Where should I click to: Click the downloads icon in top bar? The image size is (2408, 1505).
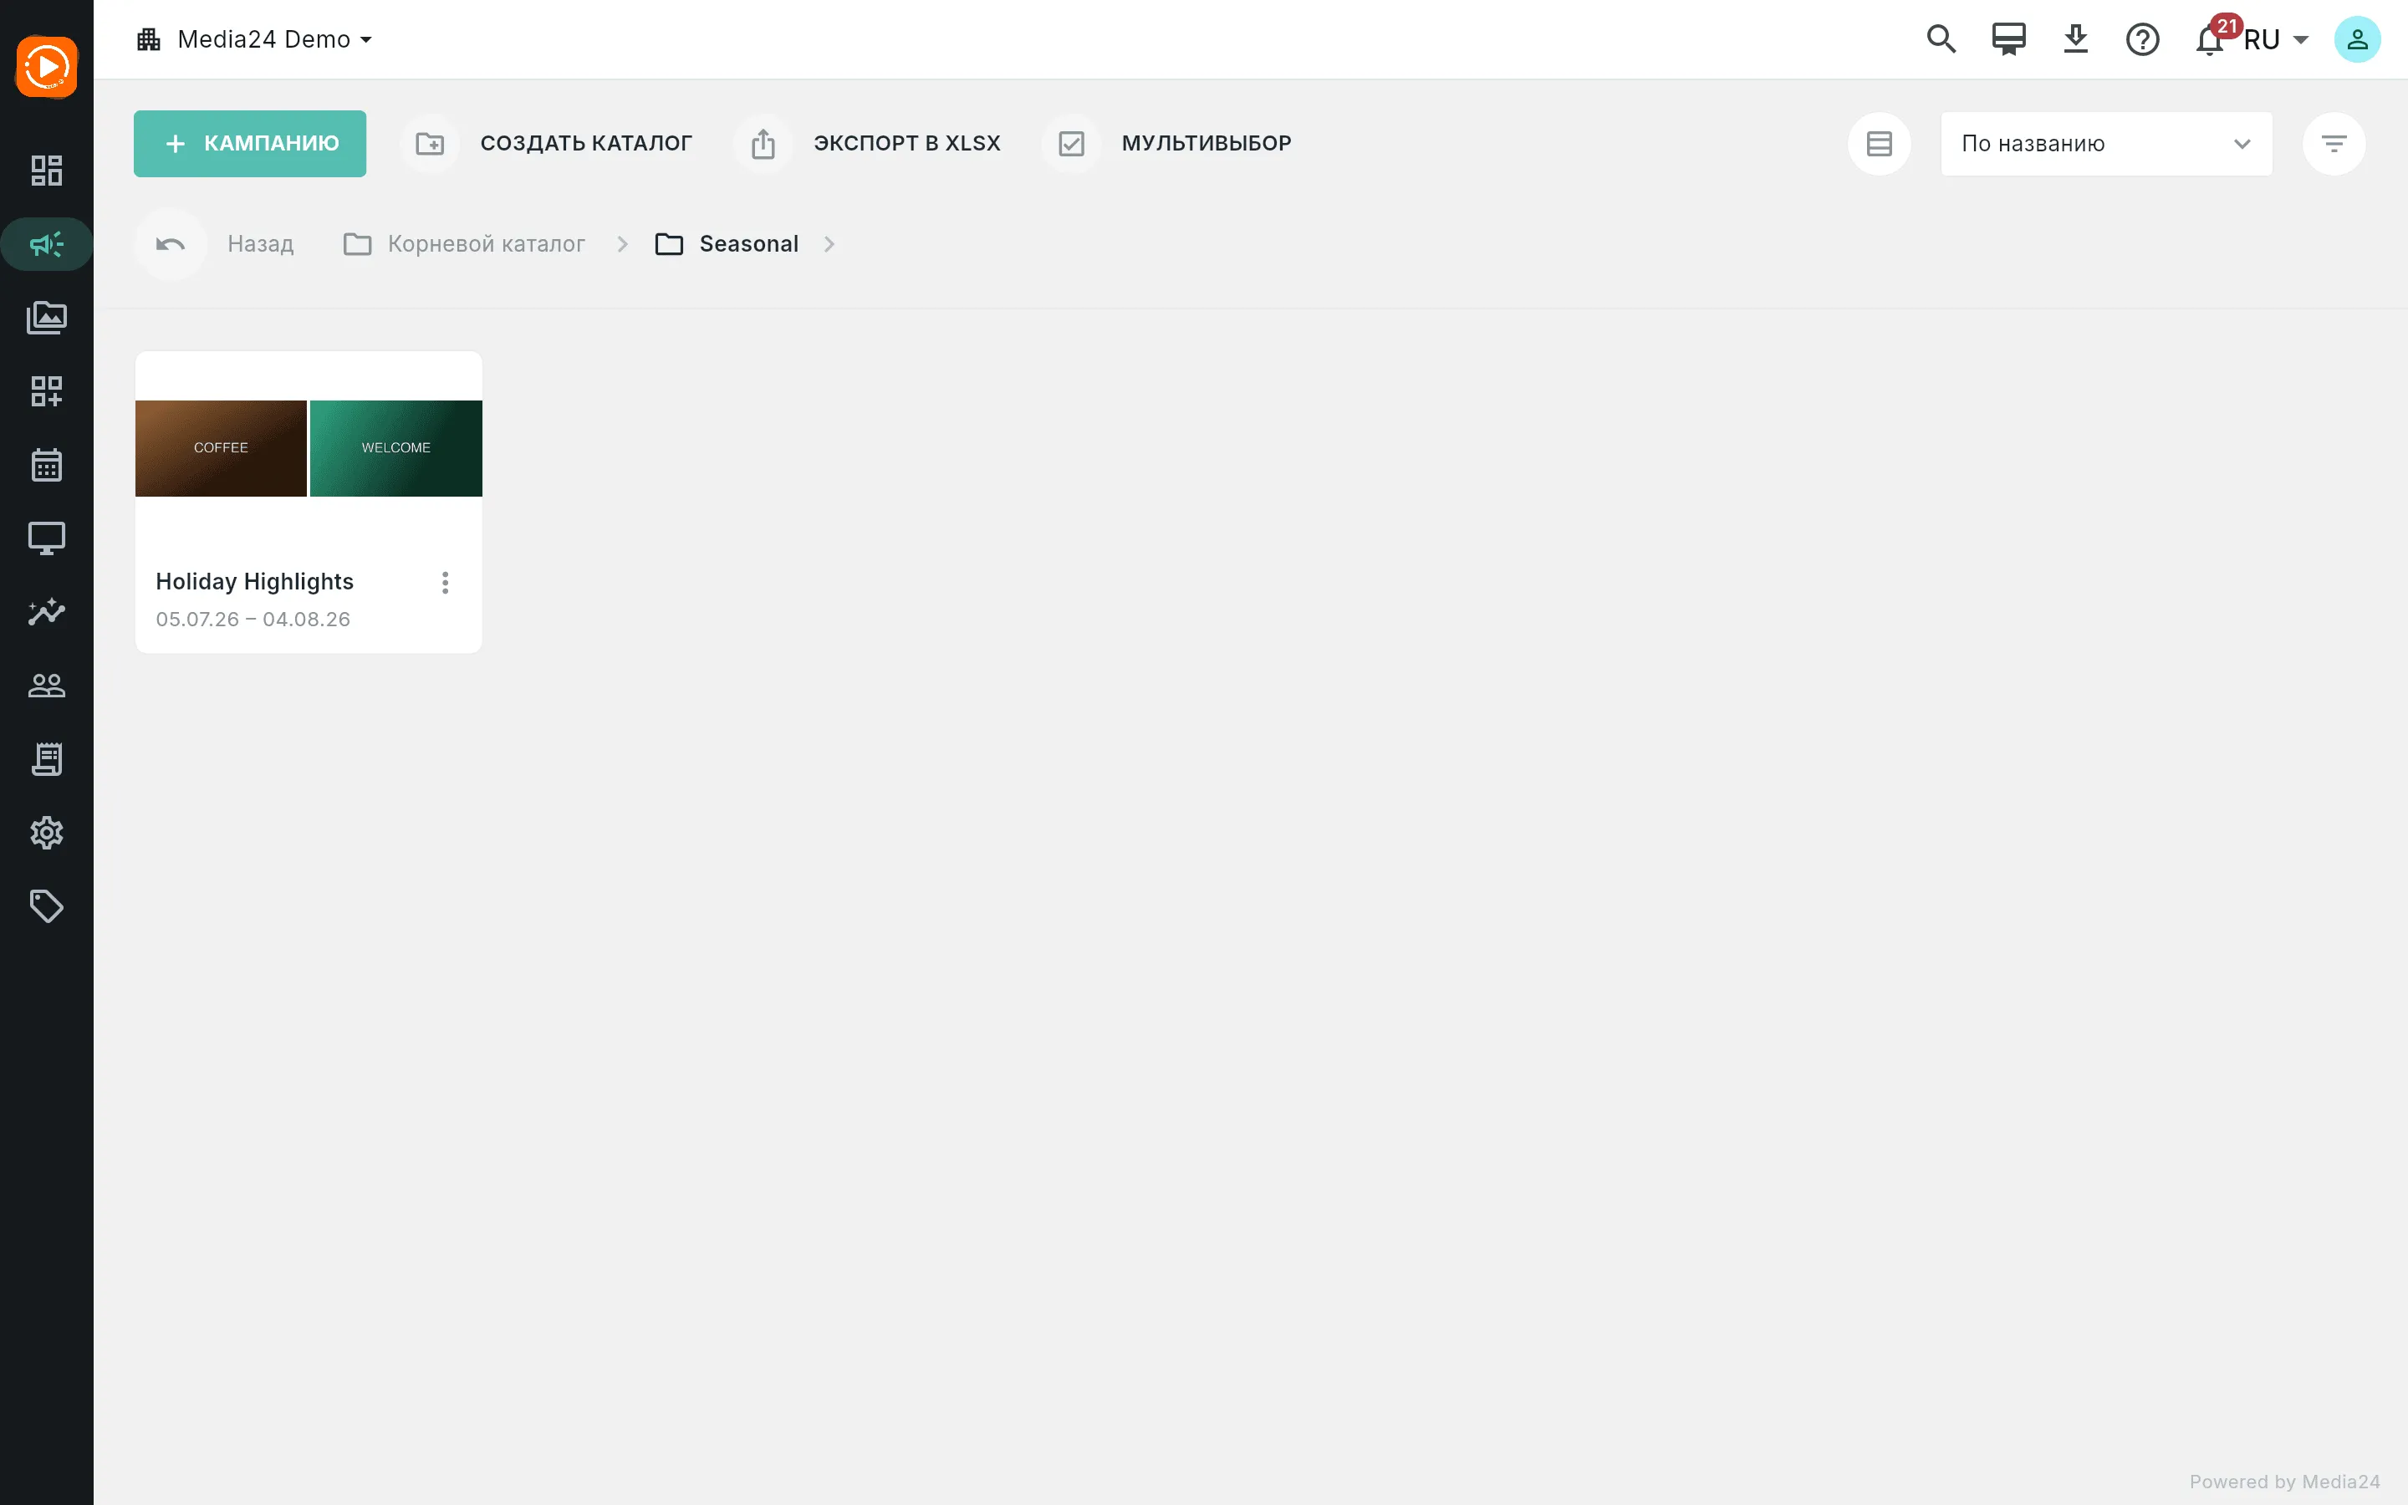pyautogui.click(x=2076, y=38)
